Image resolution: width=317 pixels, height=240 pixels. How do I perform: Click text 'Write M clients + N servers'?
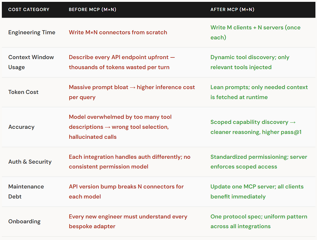point(247,27)
